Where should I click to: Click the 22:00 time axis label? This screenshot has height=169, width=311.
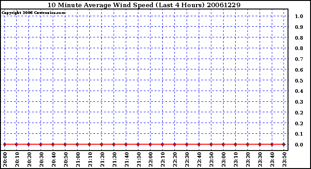pyautogui.click(x=151, y=160)
